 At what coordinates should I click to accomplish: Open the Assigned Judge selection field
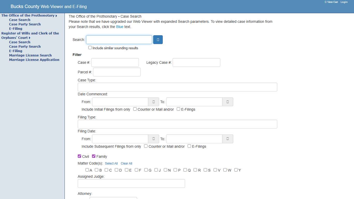[x=131, y=183]
